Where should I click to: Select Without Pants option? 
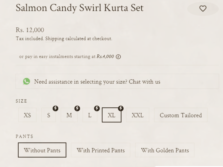point(42,150)
